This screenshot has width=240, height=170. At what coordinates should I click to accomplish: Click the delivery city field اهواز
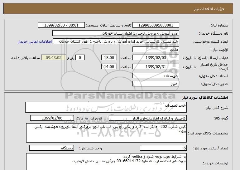(156, 84)
